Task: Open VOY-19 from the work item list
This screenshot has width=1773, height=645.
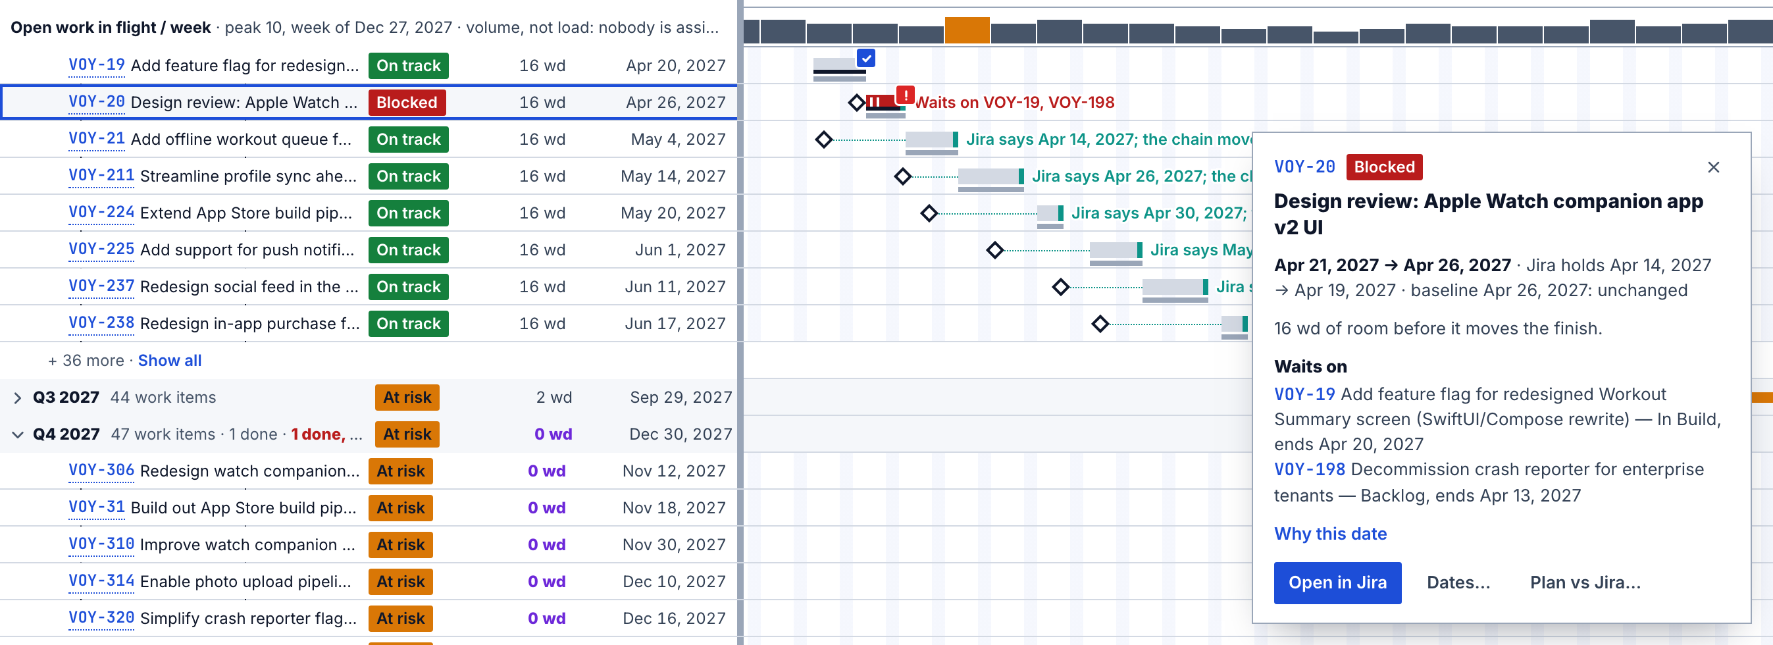Action: pyautogui.click(x=96, y=65)
